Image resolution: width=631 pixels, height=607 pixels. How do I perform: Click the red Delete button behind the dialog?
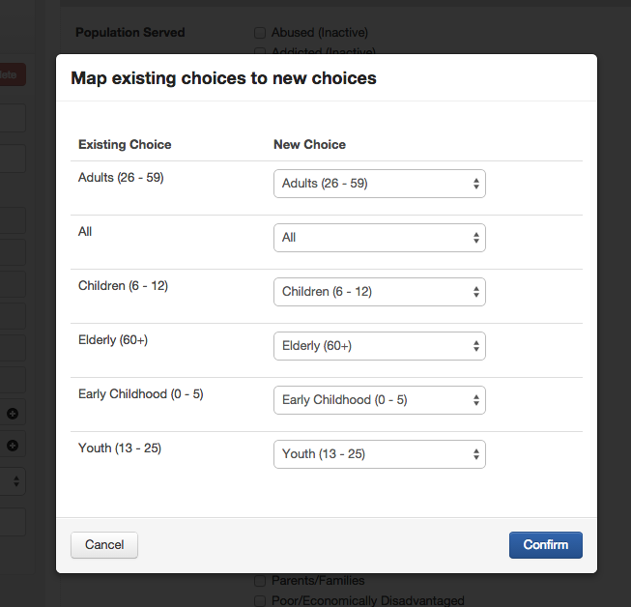[13, 74]
